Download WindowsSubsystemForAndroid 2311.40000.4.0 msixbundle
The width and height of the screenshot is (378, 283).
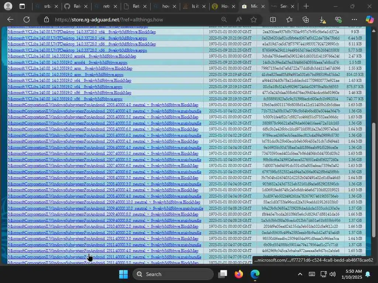[x=104, y=257]
